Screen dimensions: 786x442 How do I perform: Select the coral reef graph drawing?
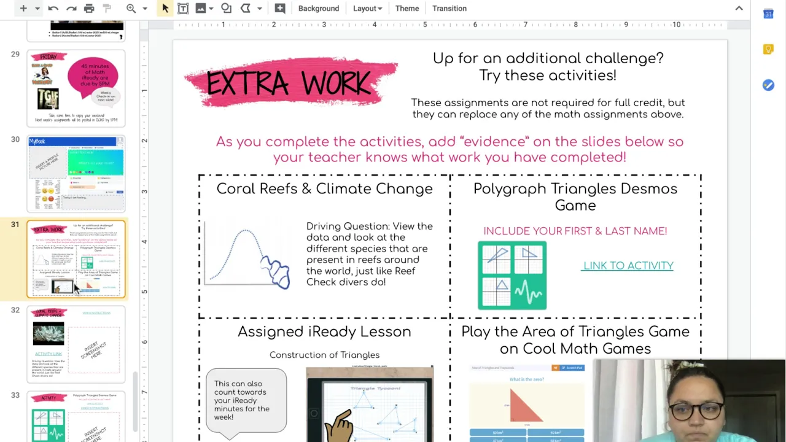(247, 256)
